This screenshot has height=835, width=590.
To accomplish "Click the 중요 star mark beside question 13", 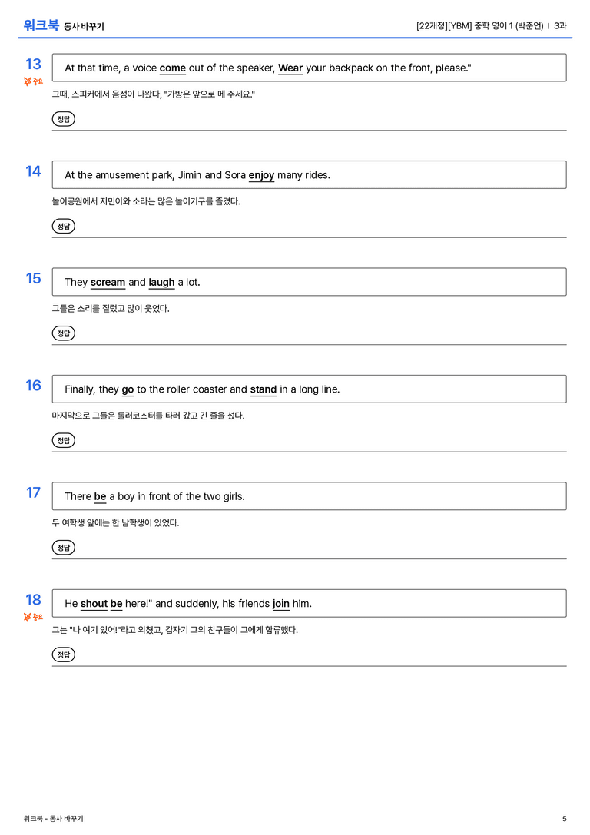I will tap(33, 81).
